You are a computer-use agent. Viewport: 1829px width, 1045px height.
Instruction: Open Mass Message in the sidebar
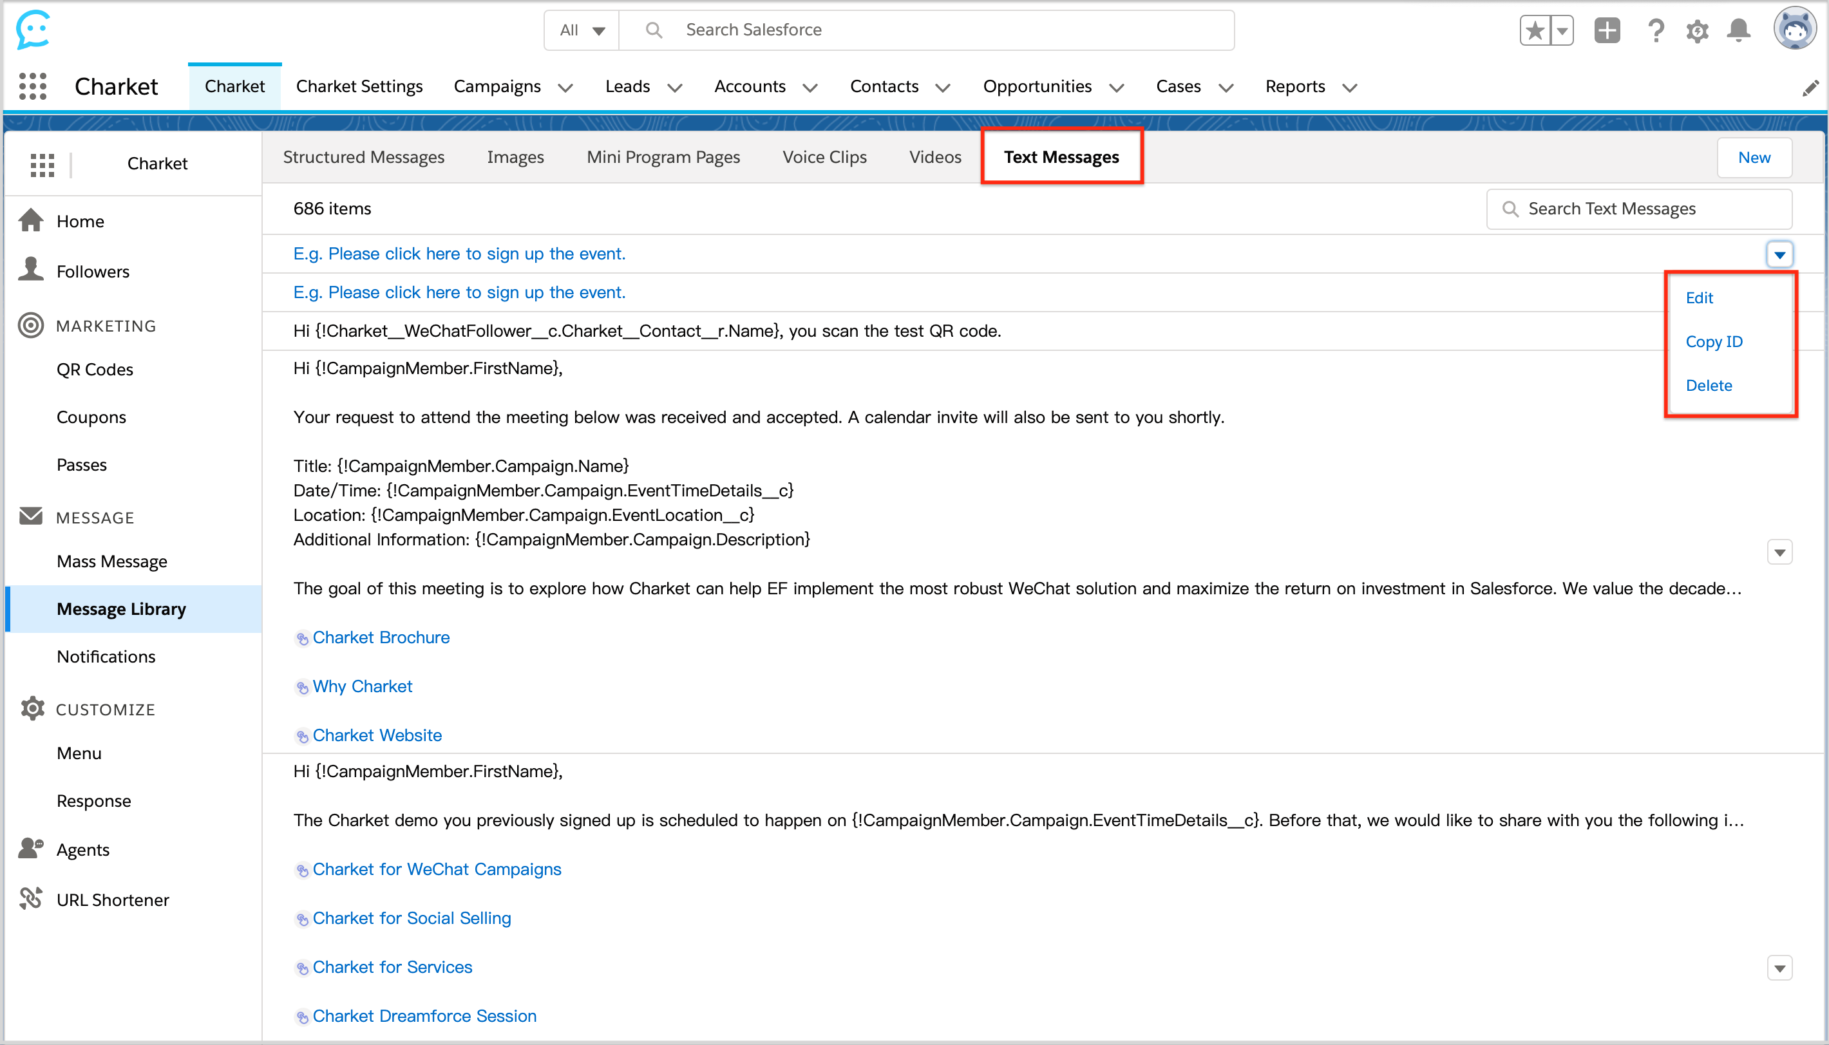click(x=111, y=561)
